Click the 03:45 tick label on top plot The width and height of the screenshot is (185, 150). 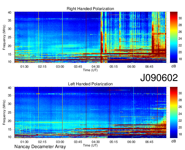78,67
